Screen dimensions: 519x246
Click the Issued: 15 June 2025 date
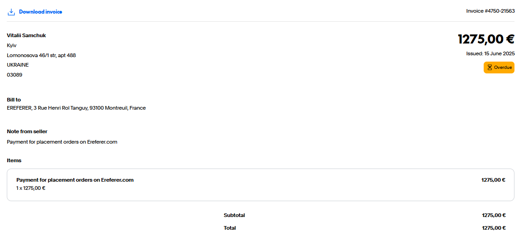490,53
